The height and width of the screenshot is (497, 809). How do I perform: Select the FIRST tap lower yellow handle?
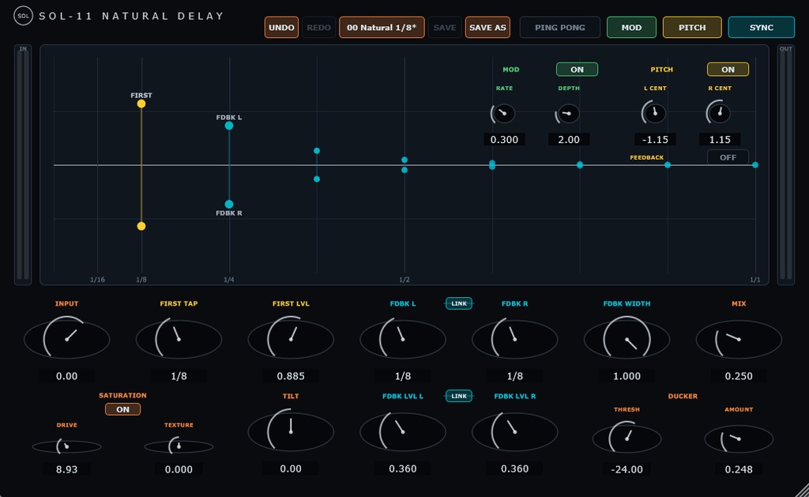(x=141, y=226)
